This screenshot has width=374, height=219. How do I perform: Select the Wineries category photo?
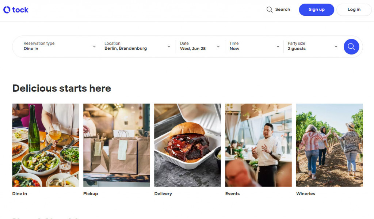click(x=329, y=145)
